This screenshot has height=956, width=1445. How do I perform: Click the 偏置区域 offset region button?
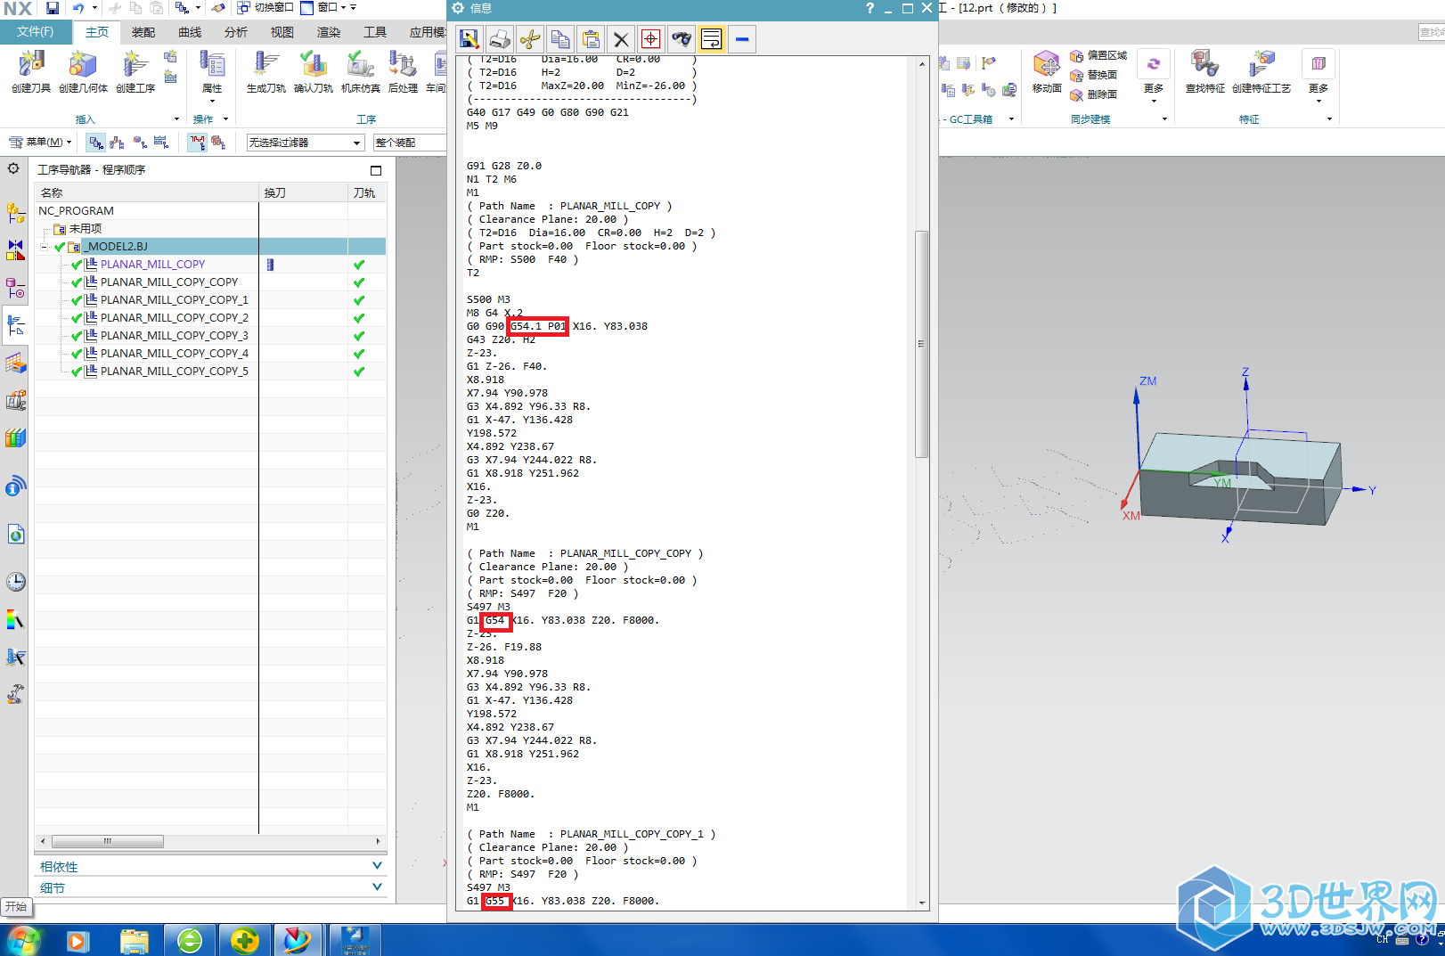(1098, 55)
